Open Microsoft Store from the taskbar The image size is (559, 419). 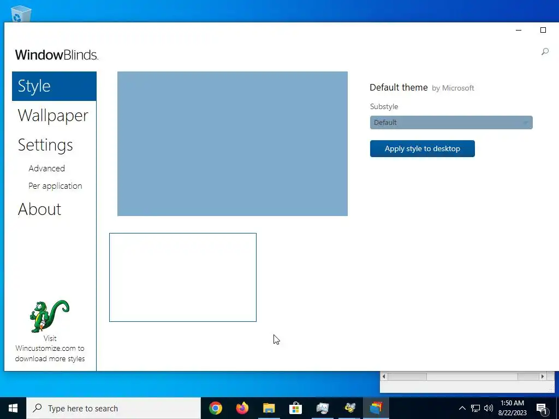pyautogui.click(x=295, y=408)
